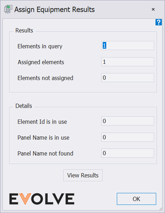Click the Panel Name not found label
Image resolution: width=165 pixels, height=213 pixels.
tap(45, 153)
